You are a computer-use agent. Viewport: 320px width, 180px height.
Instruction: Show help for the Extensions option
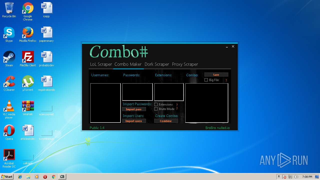click(177, 105)
